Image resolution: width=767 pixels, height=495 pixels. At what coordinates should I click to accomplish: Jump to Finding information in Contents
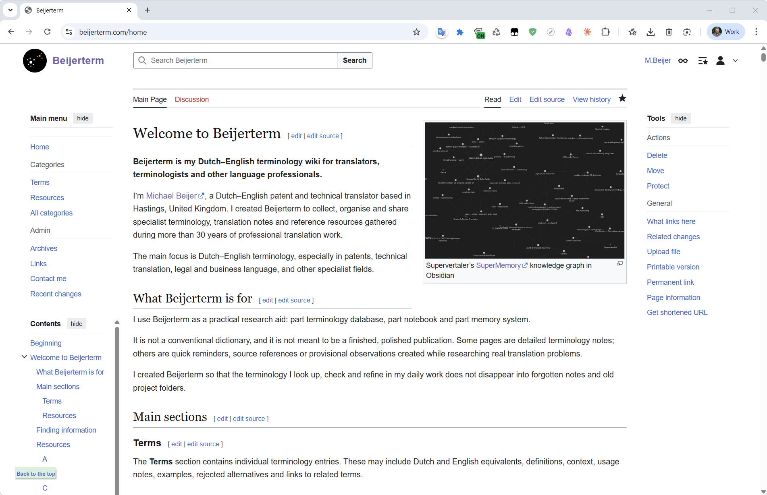pyautogui.click(x=66, y=430)
